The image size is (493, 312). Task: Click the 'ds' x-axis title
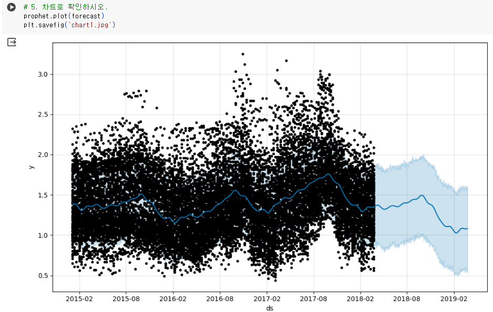270,308
